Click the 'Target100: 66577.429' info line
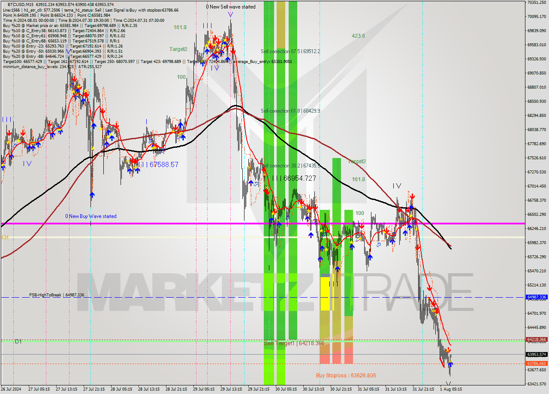The height and width of the screenshot is (394, 549). tap(148, 62)
